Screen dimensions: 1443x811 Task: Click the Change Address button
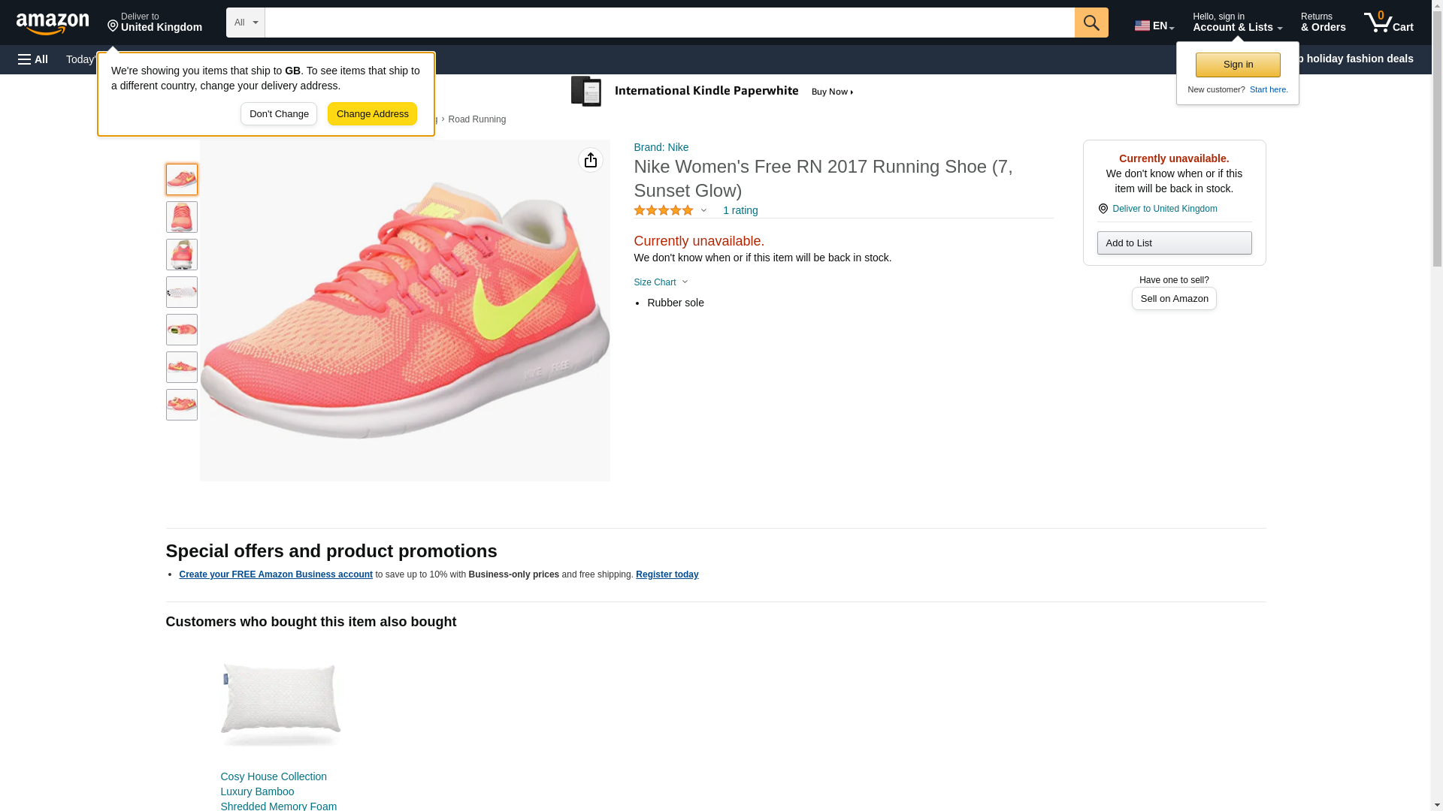372,114
